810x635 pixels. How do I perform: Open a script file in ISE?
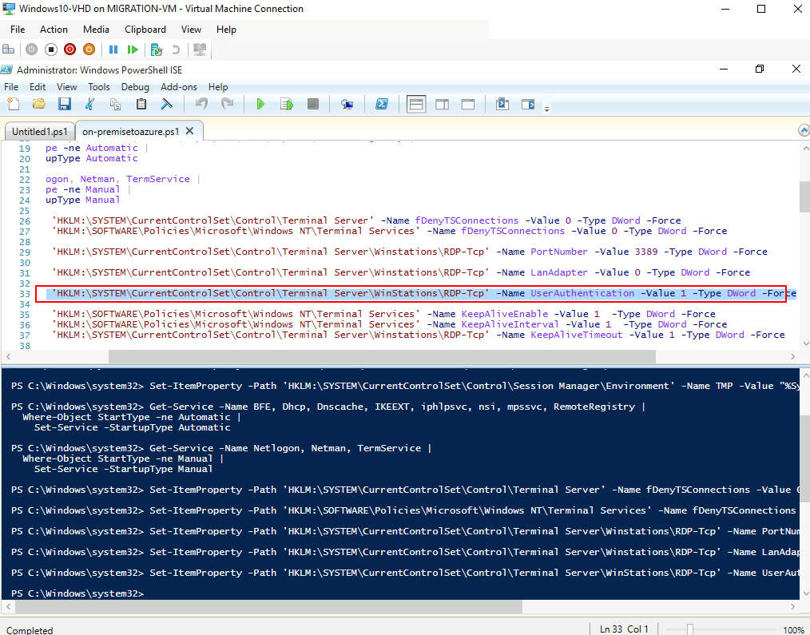tap(39, 104)
